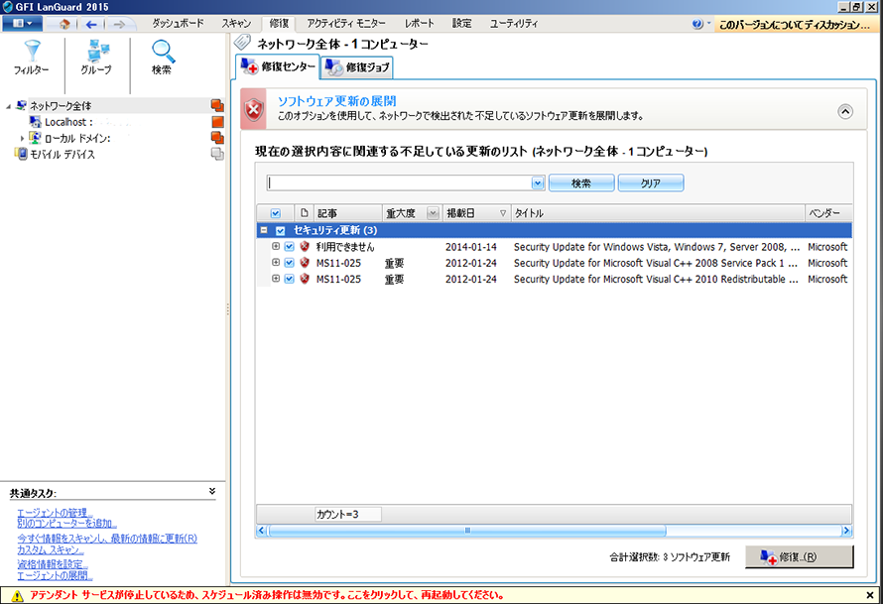This screenshot has width=883, height=604.
Task: Click the status icon beside ネットワーク全体
Action: [217, 105]
